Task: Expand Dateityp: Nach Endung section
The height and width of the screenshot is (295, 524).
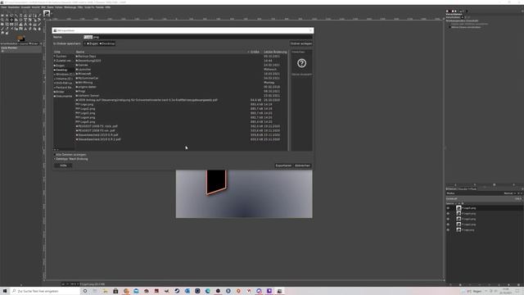Action: [x=71, y=159]
